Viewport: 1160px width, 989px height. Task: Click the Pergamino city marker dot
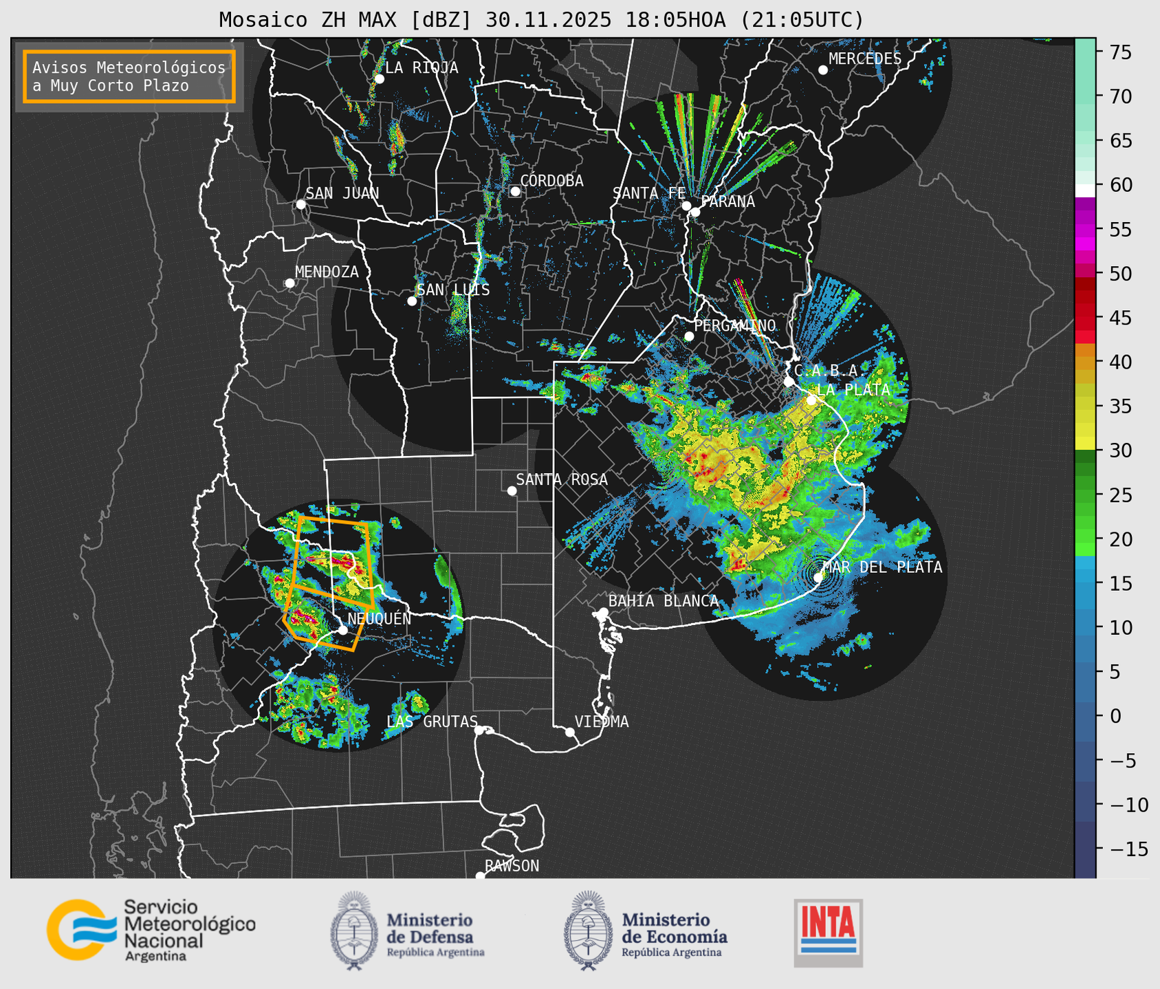coord(689,336)
